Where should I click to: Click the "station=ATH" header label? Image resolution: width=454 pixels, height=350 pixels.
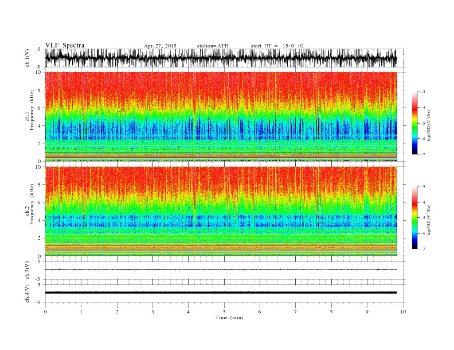point(213,46)
